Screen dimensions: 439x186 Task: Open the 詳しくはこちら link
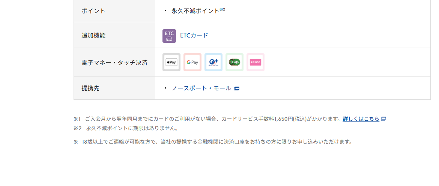pyautogui.click(x=361, y=118)
